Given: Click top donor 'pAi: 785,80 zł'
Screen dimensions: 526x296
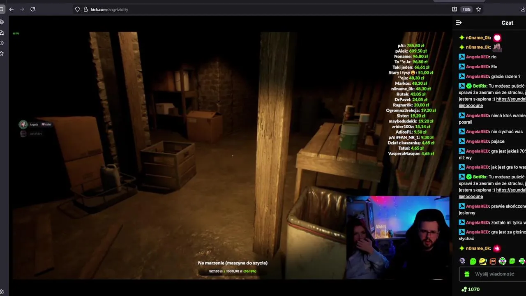Looking at the screenshot, I should (411, 46).
